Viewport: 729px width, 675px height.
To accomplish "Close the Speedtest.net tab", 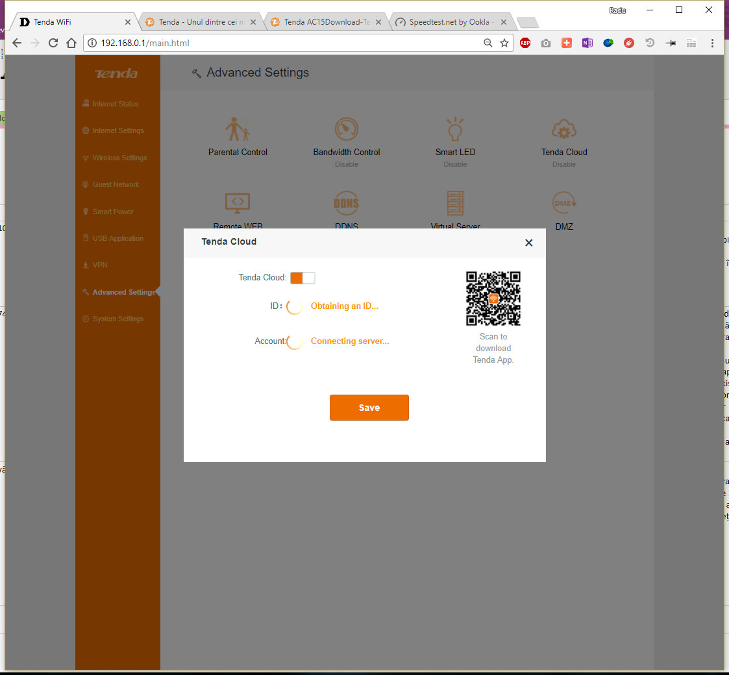I will point(504,22).
